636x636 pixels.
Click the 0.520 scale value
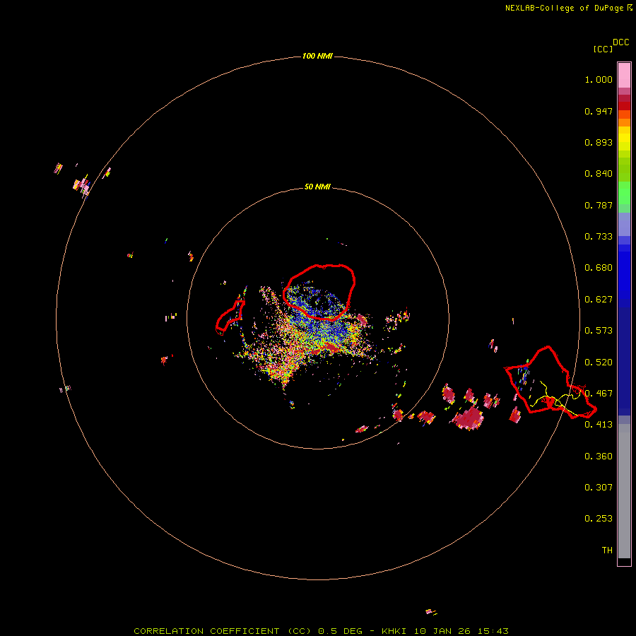point(599,363)
